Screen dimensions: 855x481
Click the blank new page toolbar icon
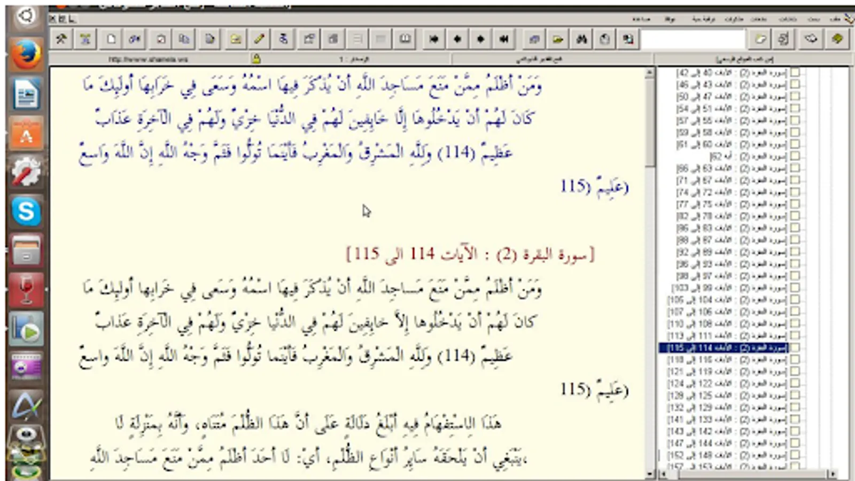tap(111, 39)
